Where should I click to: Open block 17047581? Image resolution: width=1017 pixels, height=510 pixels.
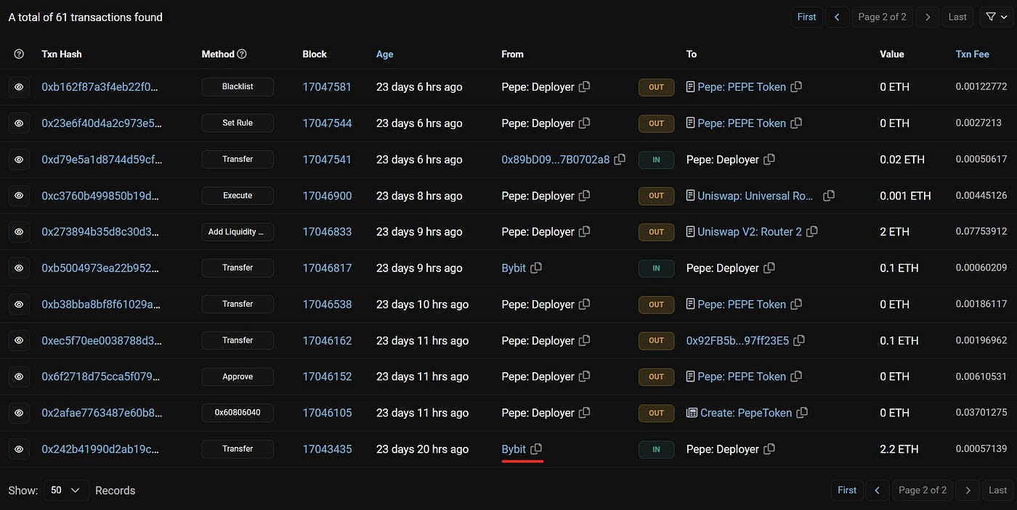click(x=327, y=86)
